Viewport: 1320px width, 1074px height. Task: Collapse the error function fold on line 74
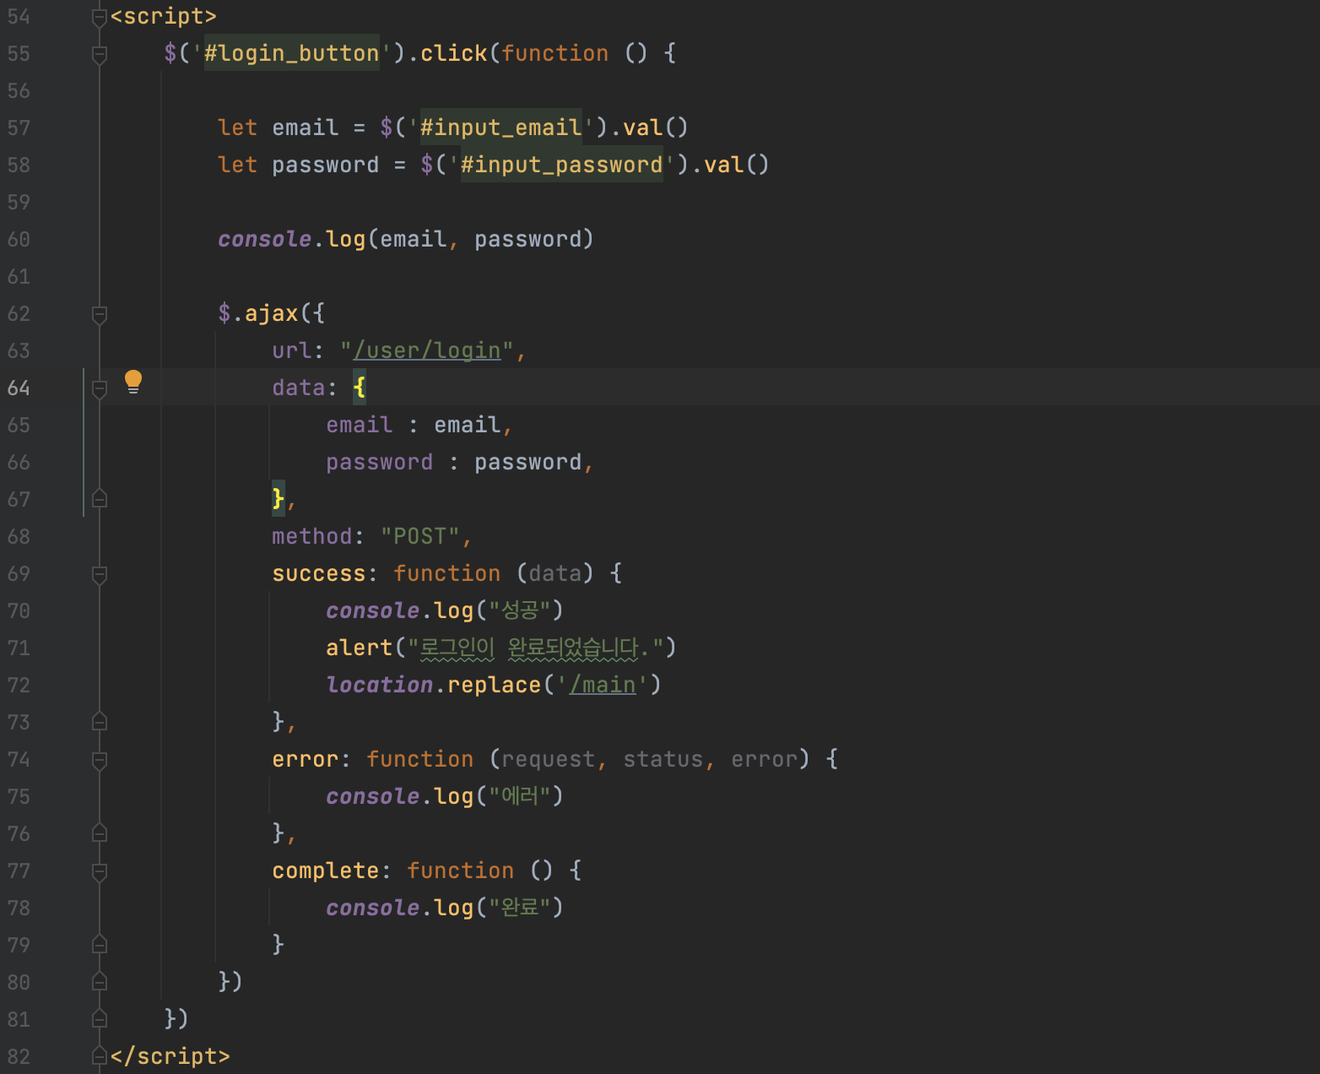point(100,760)
